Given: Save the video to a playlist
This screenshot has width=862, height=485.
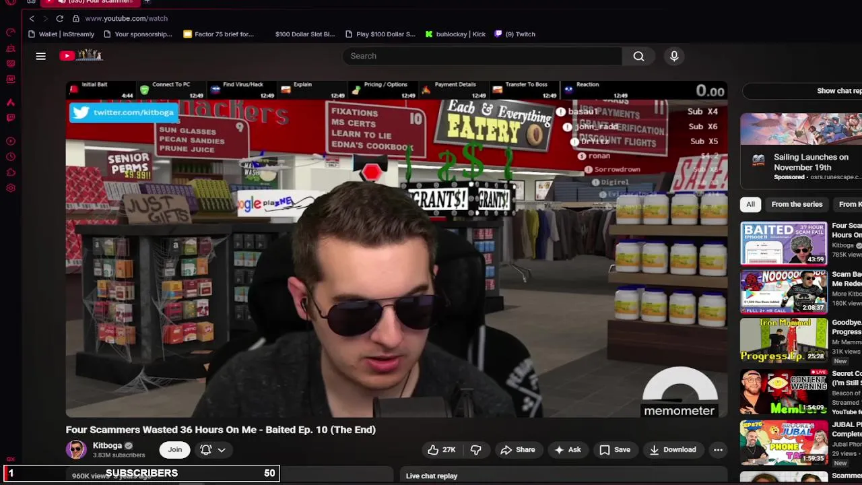Looking at the screenshot, I should pyautogui.click(x=615, y=450).
